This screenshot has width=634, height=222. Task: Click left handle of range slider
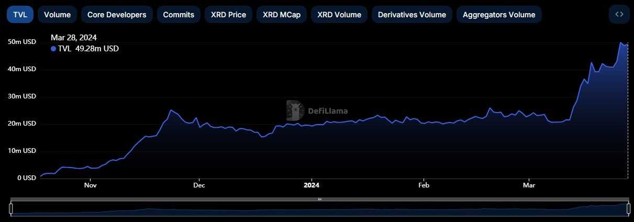pyautogui.click(x=11, y=209)
